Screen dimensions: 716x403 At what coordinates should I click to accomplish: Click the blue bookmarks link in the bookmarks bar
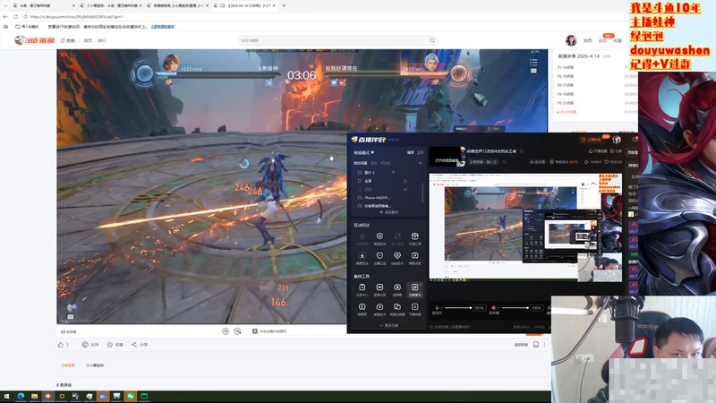coord(163,27)
